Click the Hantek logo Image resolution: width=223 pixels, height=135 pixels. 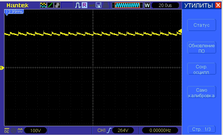[x=17, y=5]
